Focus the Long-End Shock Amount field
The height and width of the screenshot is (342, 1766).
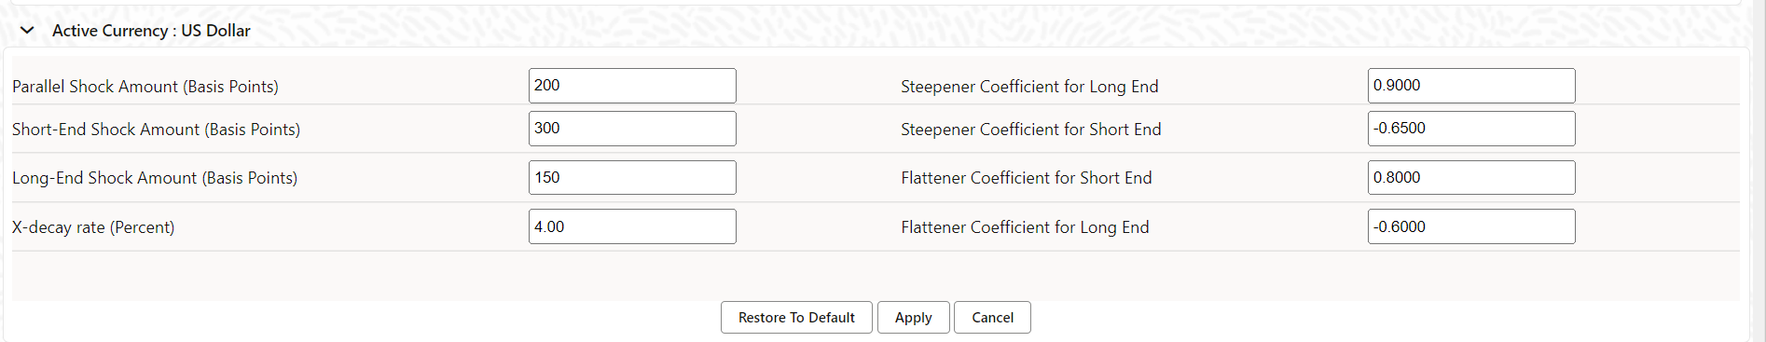click(632, 177)
